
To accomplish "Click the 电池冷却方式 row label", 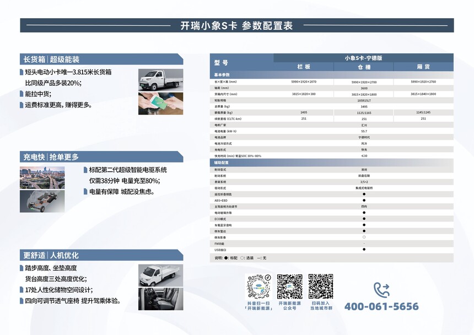I will point(223,143).
